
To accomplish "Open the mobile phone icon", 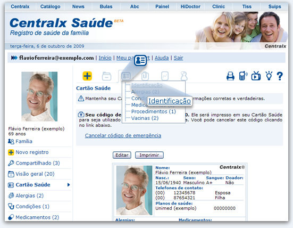I will tap(243, 76).
